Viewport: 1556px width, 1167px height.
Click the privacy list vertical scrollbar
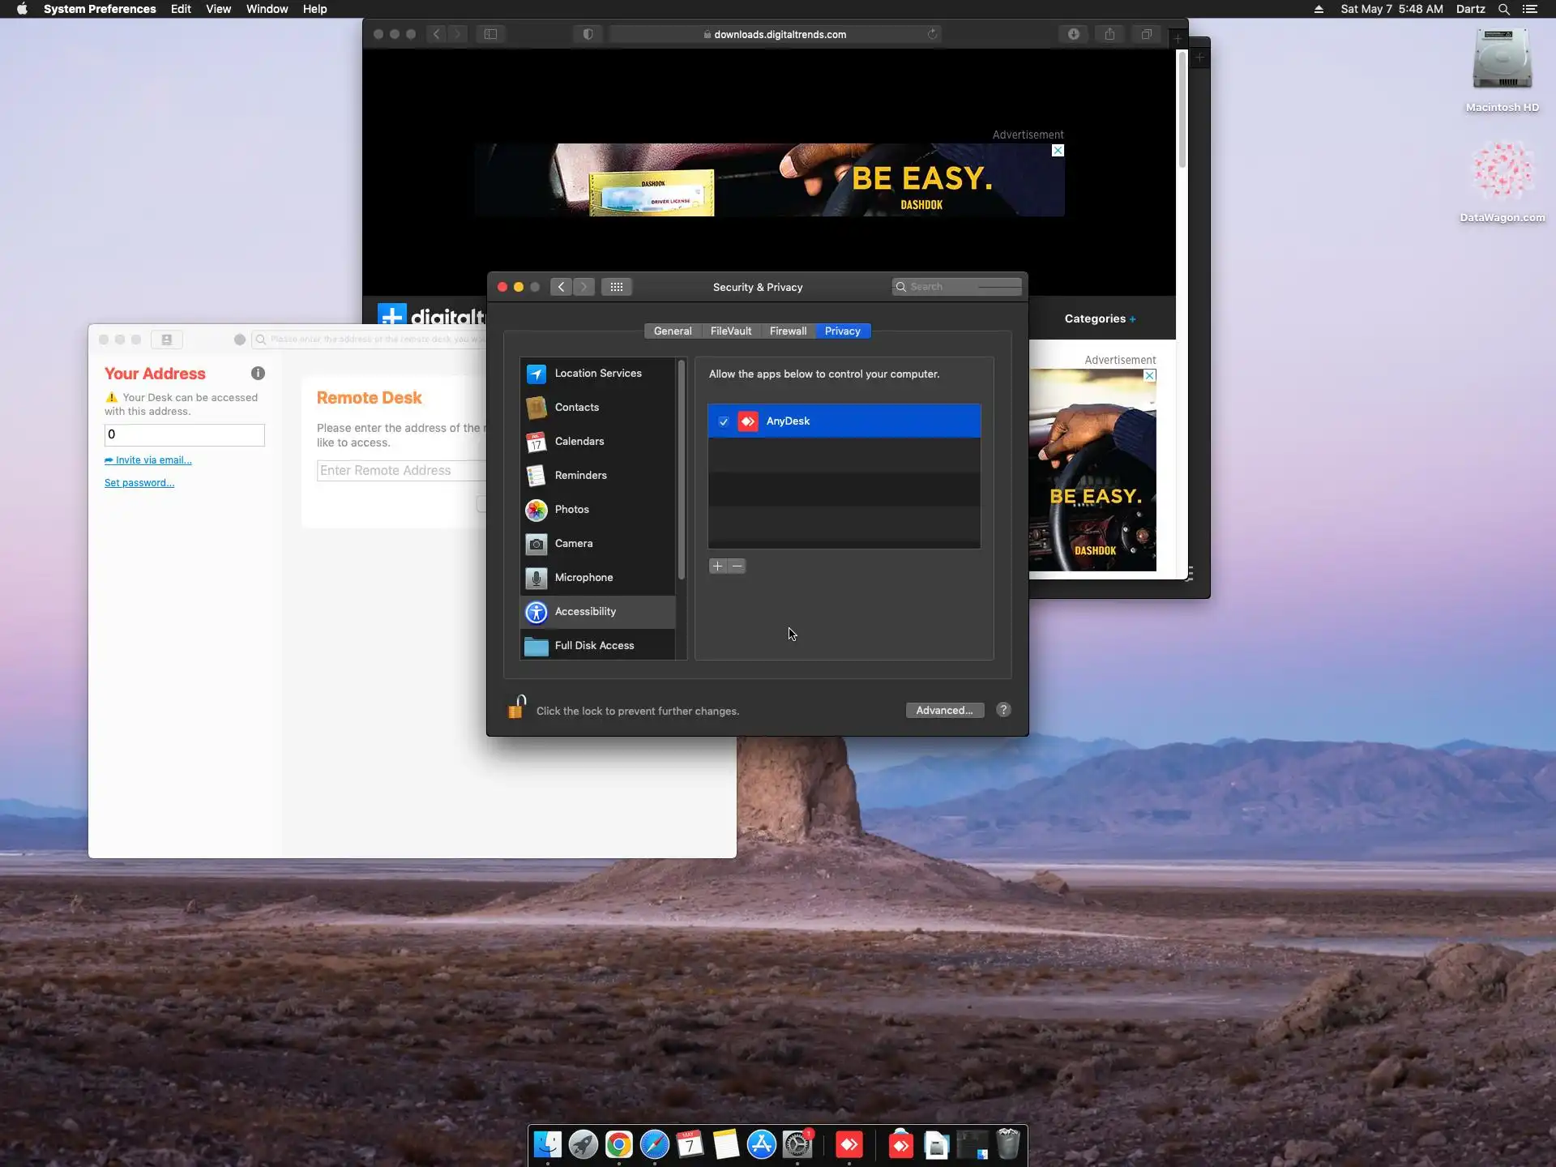682,470
